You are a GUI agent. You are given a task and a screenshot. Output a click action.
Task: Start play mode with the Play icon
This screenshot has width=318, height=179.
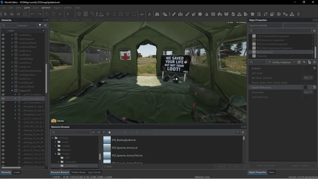pyautogui.click(x=68, y=14)
